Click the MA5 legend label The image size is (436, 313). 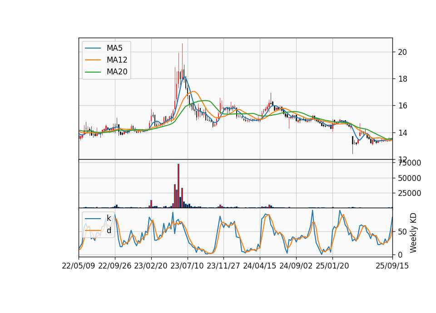pos(114,48)
